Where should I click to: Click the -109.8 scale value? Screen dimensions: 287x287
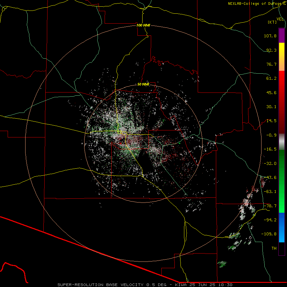pyautogui.click(x=269, y=234)
